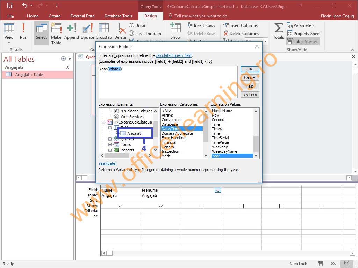Click the lightbulb Tell me icon
Image resolution: width=358 pixels, height=268 pixels.
click(170, 16)
